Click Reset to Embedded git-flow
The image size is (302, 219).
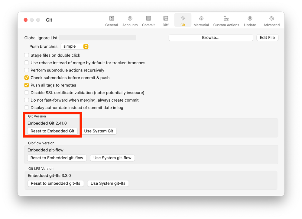[x=57, y=158]
